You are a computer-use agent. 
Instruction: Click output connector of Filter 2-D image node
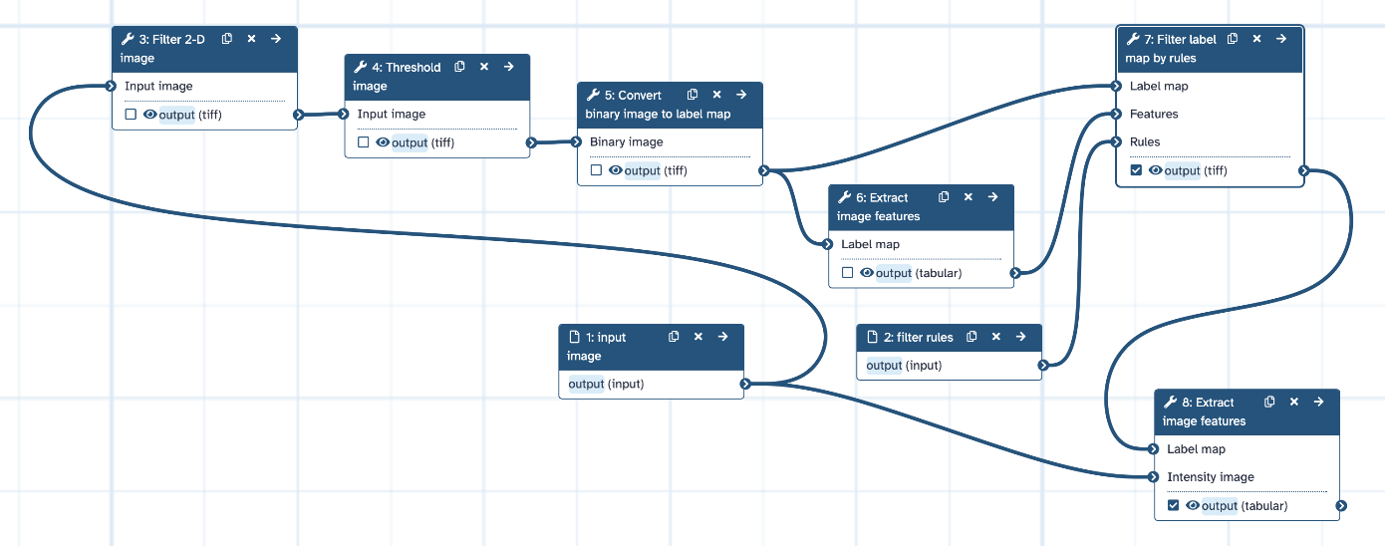[x=298, y=115]
